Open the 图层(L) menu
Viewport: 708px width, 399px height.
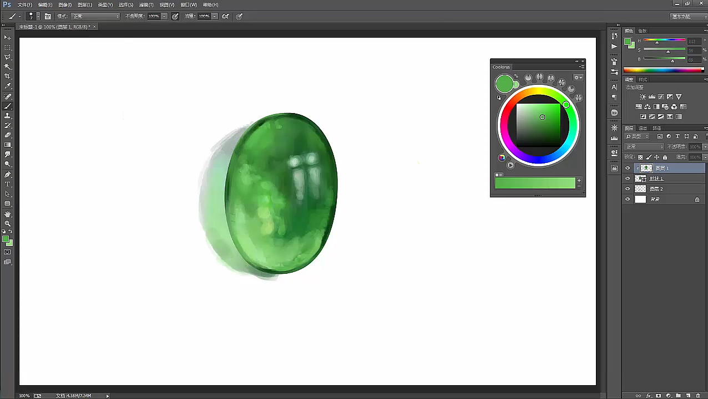pos(84,4)
